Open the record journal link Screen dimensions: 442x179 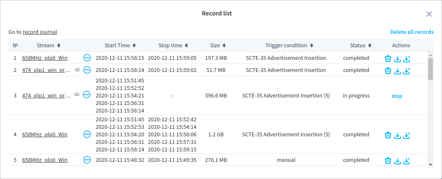point(40,32)
